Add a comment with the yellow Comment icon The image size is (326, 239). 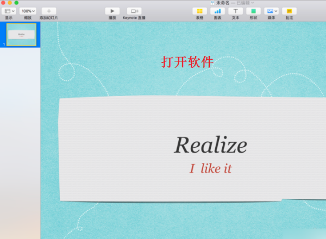pyautogui.click(x=289, y=11)
